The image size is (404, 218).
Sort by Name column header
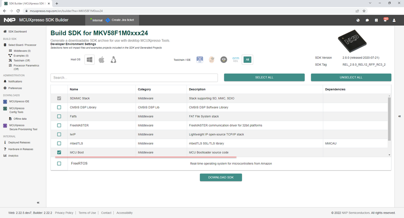tap(74, 89)
